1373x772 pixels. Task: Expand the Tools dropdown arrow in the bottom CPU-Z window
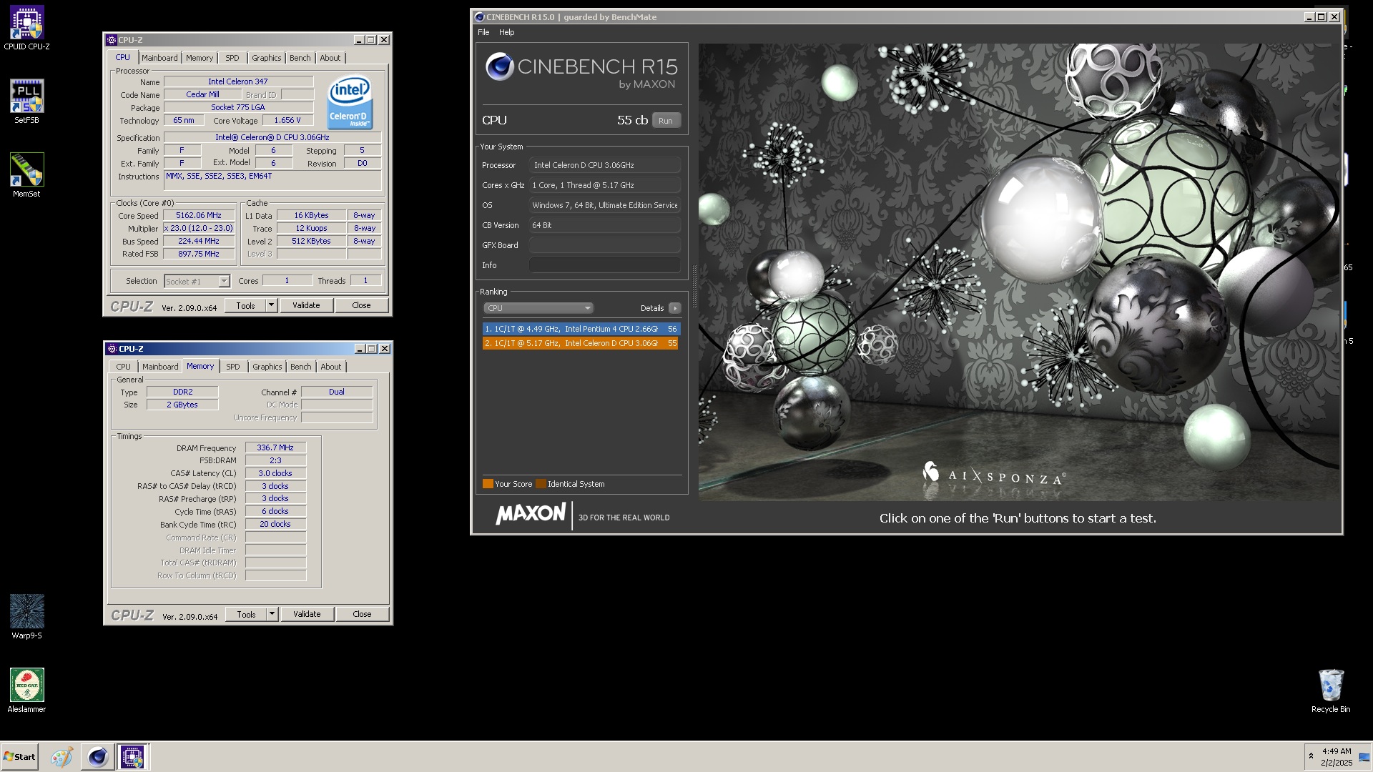[x=272, y=614]
